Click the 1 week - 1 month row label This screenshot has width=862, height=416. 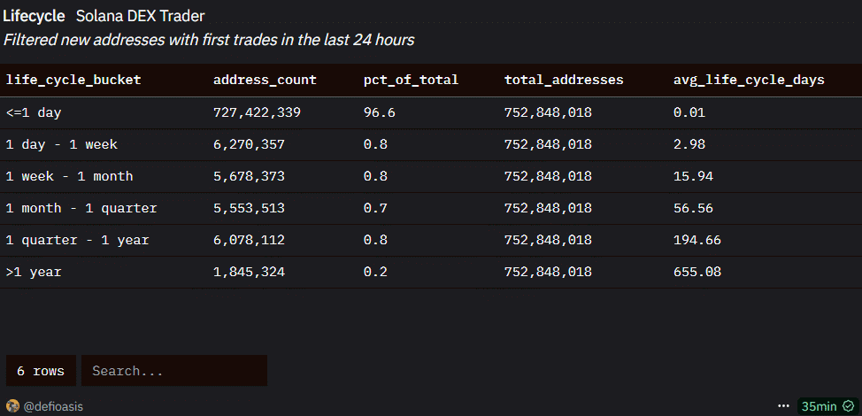point(69,176)
